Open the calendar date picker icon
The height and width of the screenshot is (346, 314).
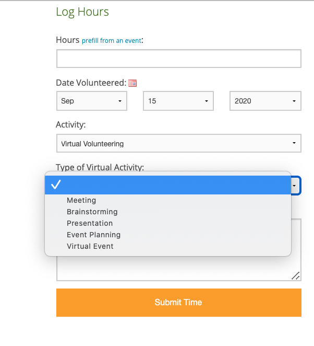click(132, 83)
